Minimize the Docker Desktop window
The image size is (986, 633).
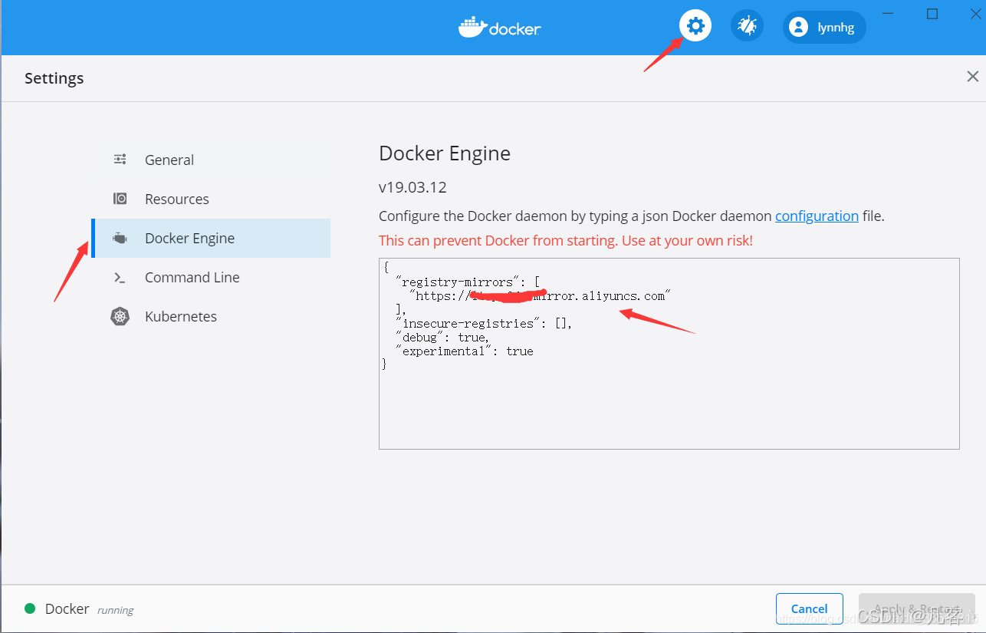888,14
